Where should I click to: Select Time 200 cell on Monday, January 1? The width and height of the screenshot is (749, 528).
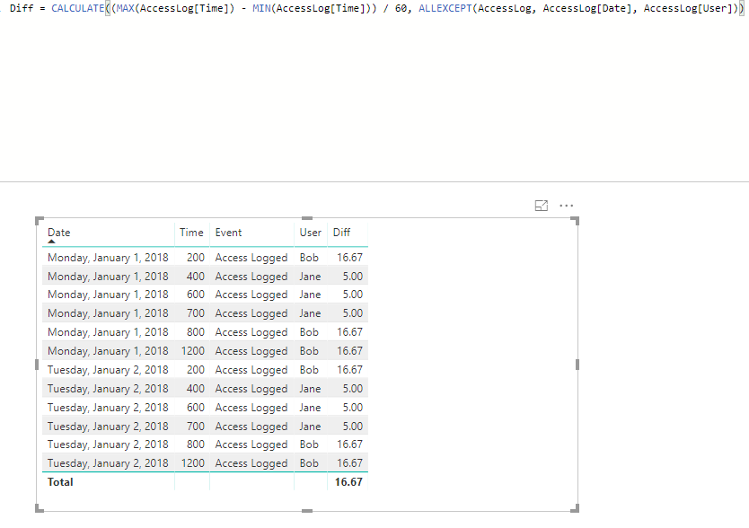pyautogui.click(x=196, y=258)
